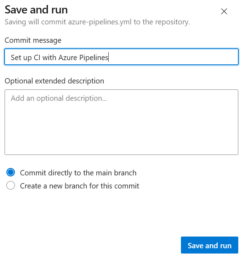Click the 'Commit directly to the main branch' label text
Screen dimensions: 245x256
(x=78, y=173)
